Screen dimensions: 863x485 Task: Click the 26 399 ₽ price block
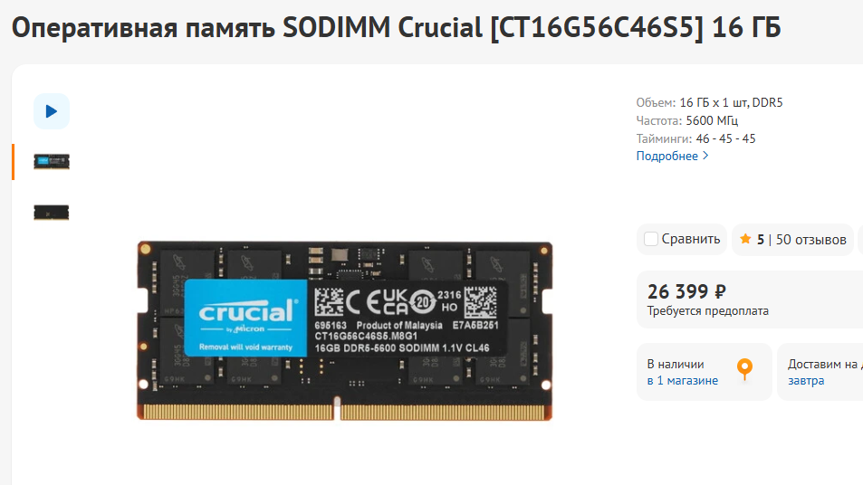750,300
